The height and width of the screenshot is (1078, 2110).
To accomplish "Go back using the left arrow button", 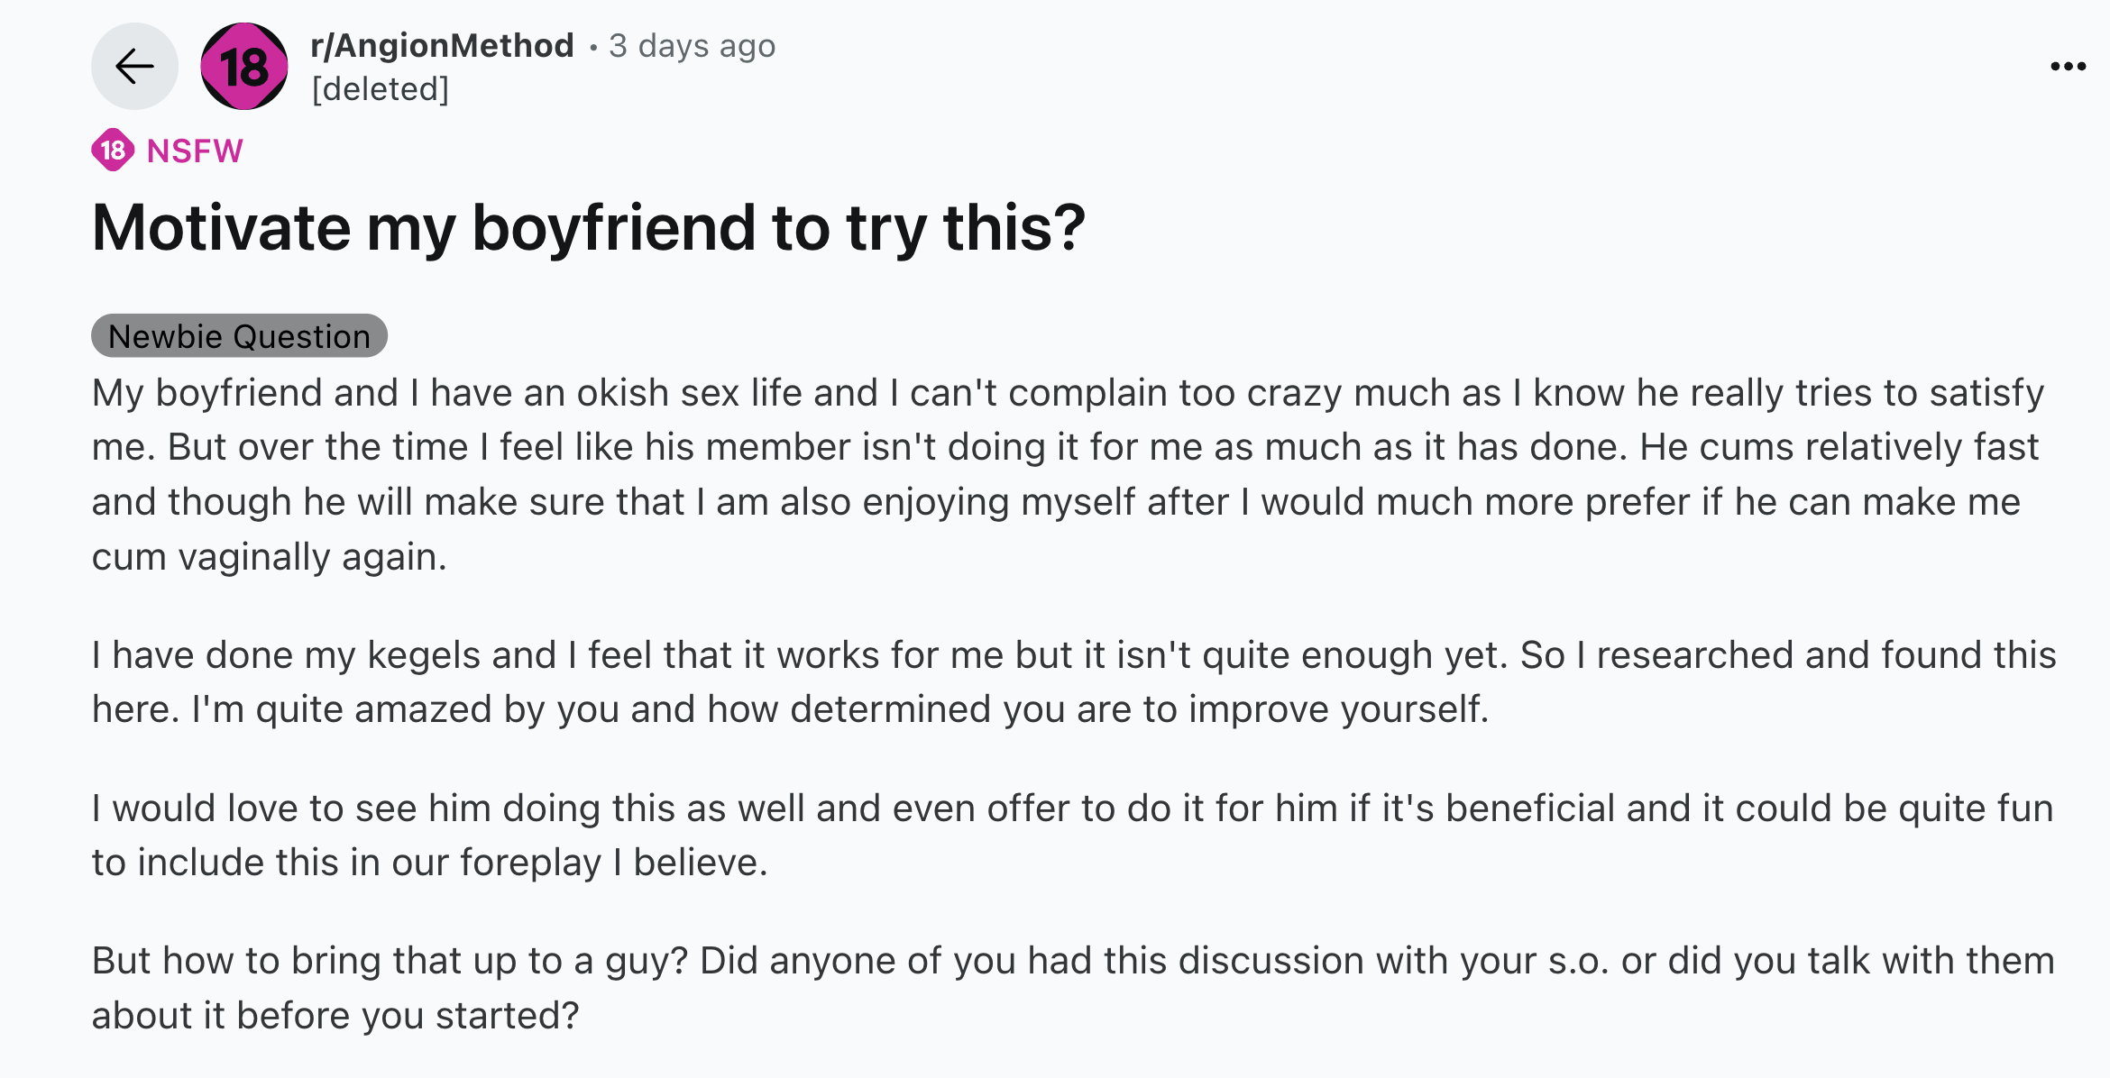I will pyautogui.click(x=134, y=66).
